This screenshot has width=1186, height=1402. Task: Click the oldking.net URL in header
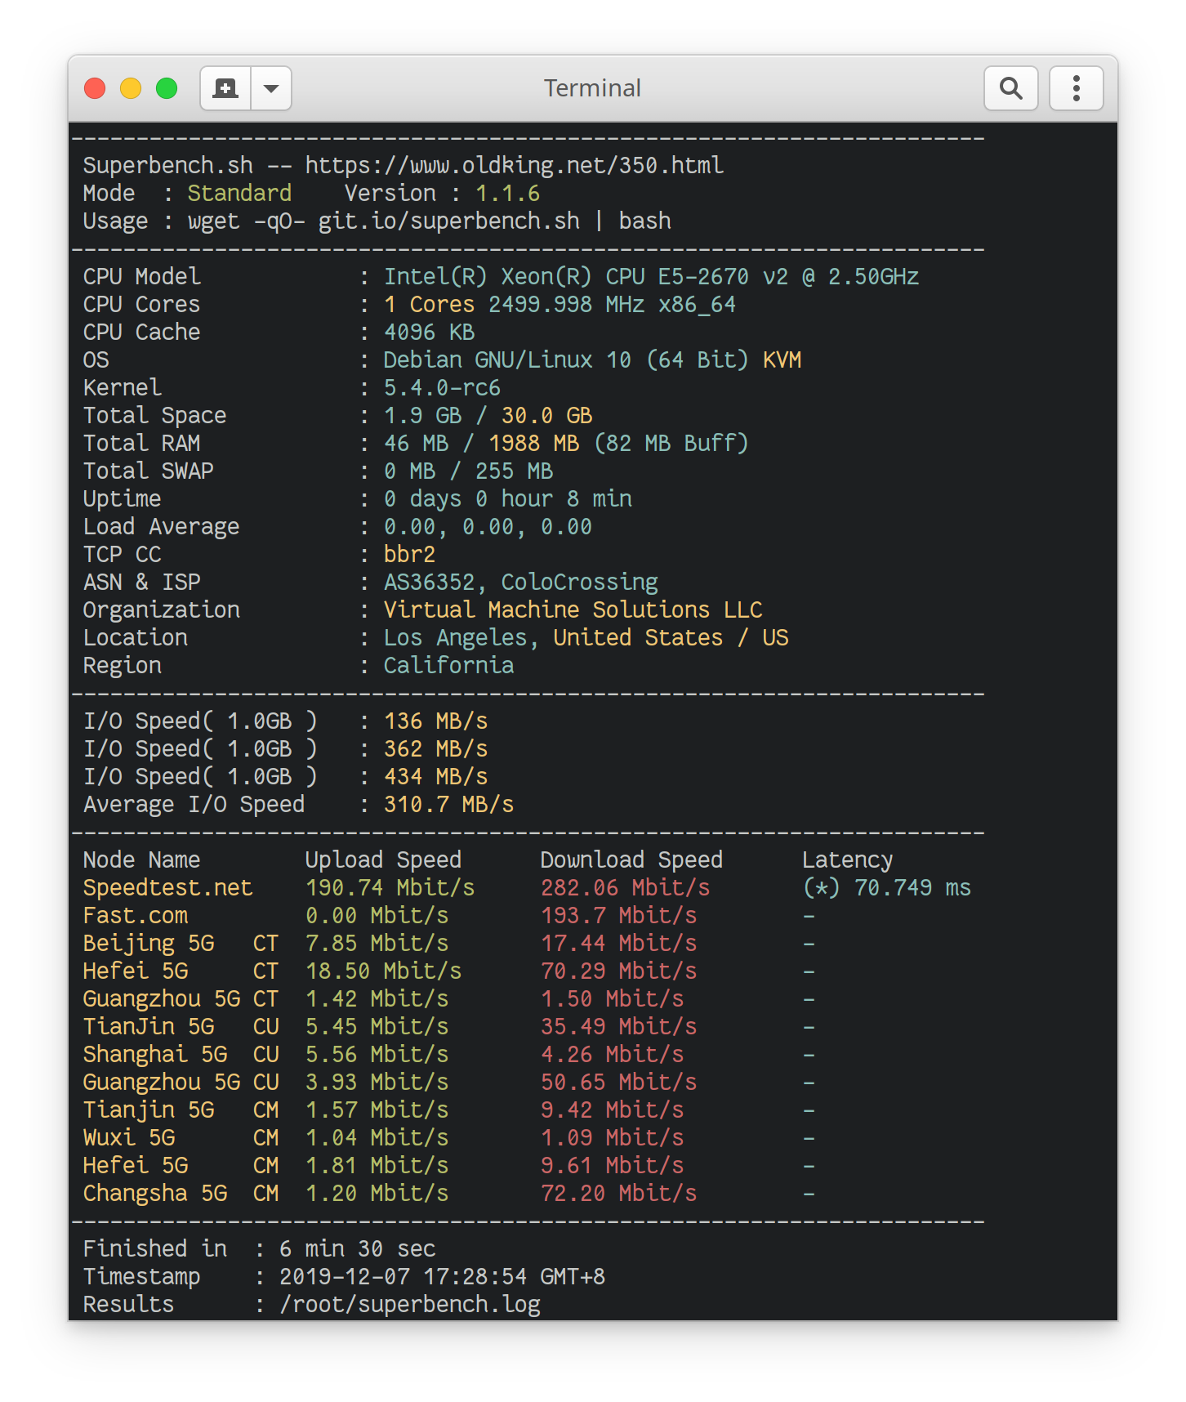(x=514, y=166)
